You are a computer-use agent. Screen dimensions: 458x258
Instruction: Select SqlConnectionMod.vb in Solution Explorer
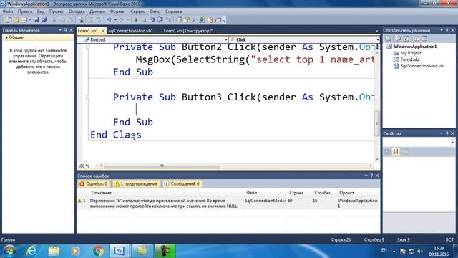pos(422,66)
